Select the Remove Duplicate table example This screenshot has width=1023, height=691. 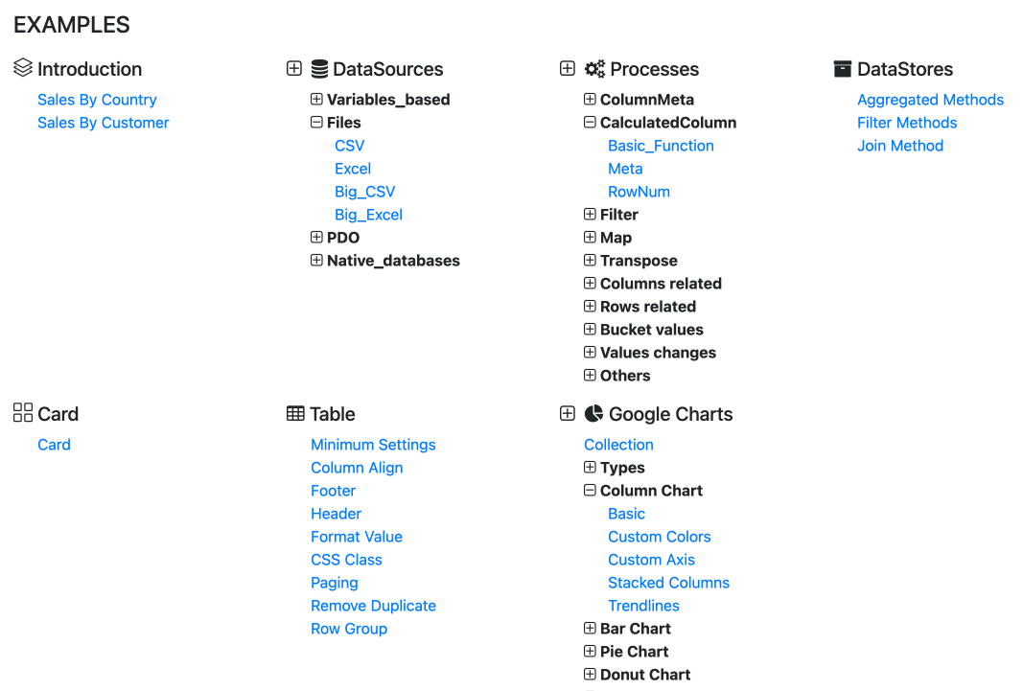373,606
